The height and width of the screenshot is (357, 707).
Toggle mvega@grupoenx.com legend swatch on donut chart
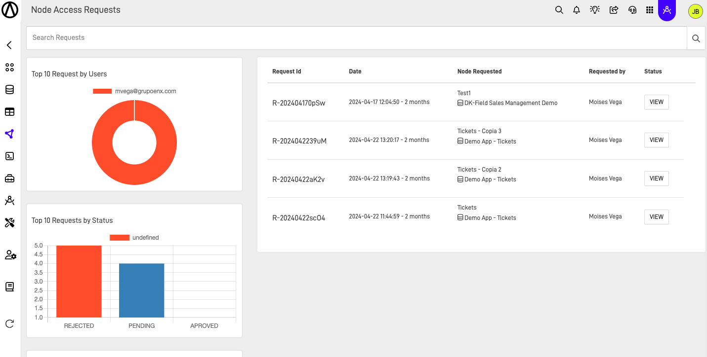click(x=102, y=91)
